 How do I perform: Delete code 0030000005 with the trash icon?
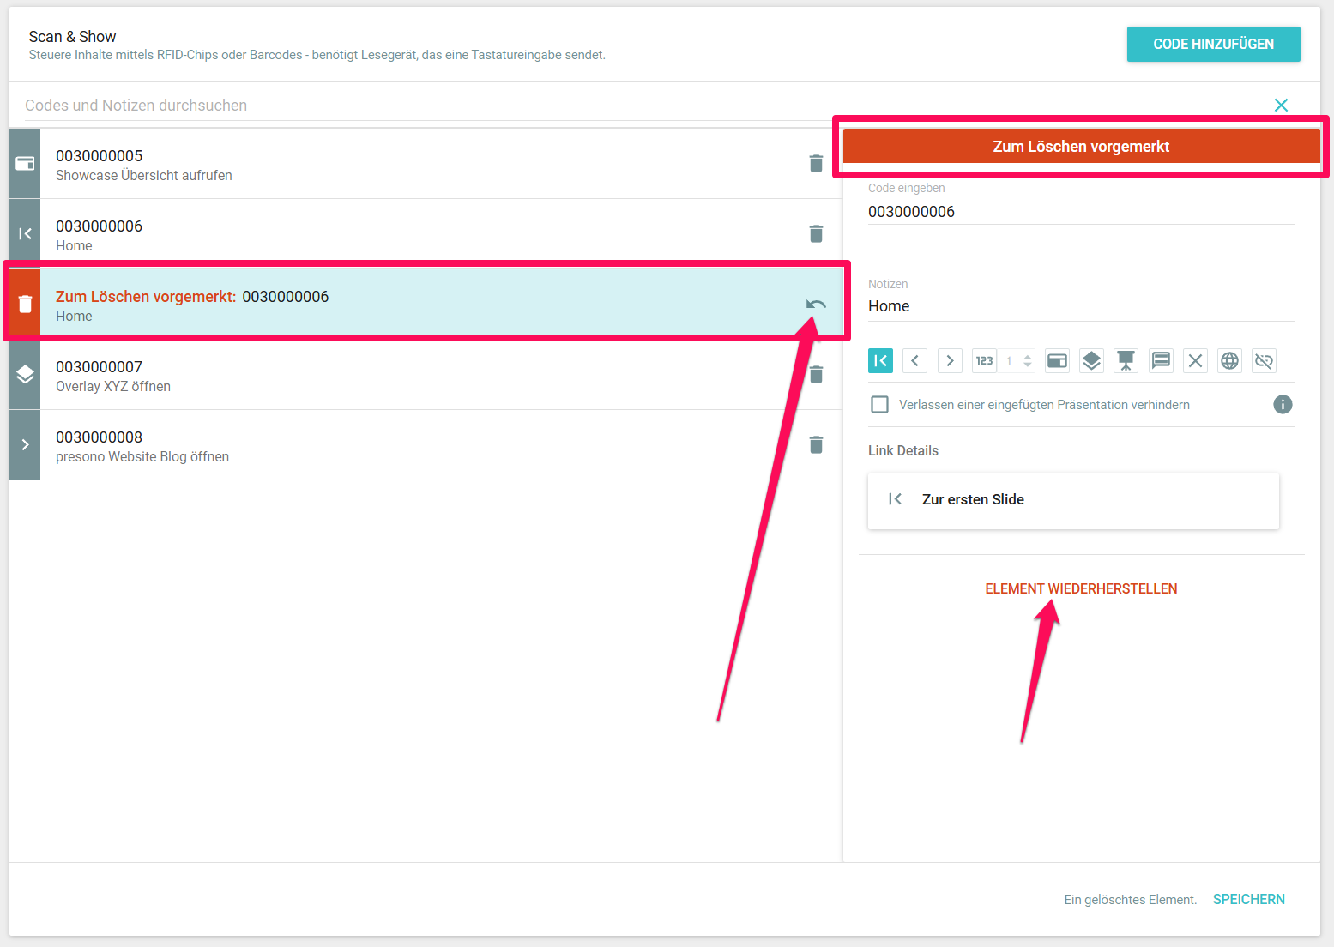tap(816, 164)
